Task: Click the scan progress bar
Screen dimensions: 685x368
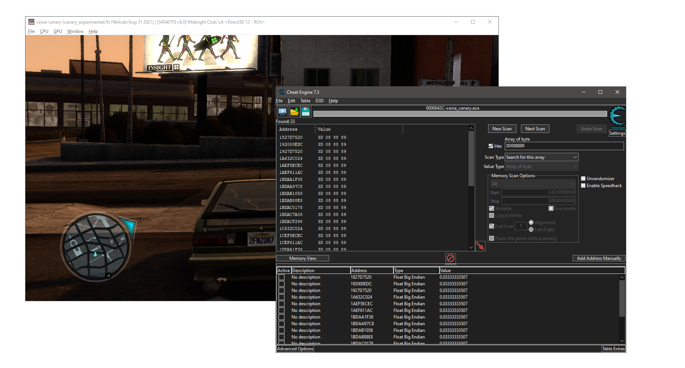Action: [x=460, y=114]
